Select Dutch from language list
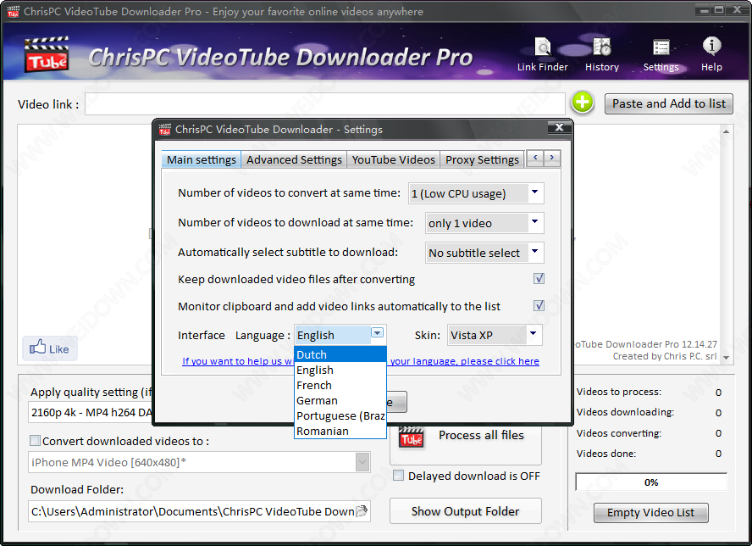 pos(340,354)
